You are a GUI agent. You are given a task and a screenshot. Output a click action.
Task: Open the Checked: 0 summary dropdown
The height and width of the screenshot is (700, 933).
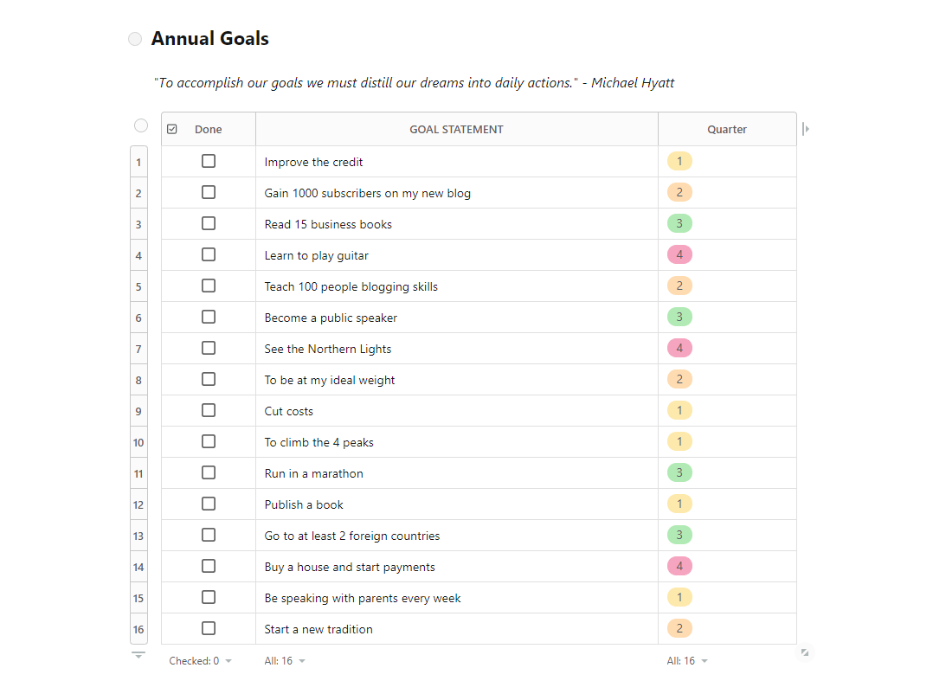(x=200, y=661)
